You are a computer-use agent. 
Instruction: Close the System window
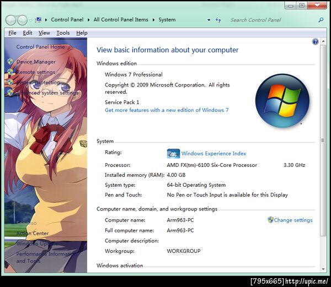coord(317,6)
